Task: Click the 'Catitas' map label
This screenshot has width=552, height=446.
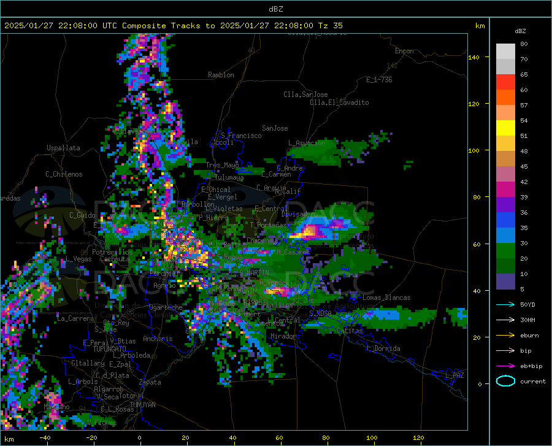Action: (x=350, y=331)
